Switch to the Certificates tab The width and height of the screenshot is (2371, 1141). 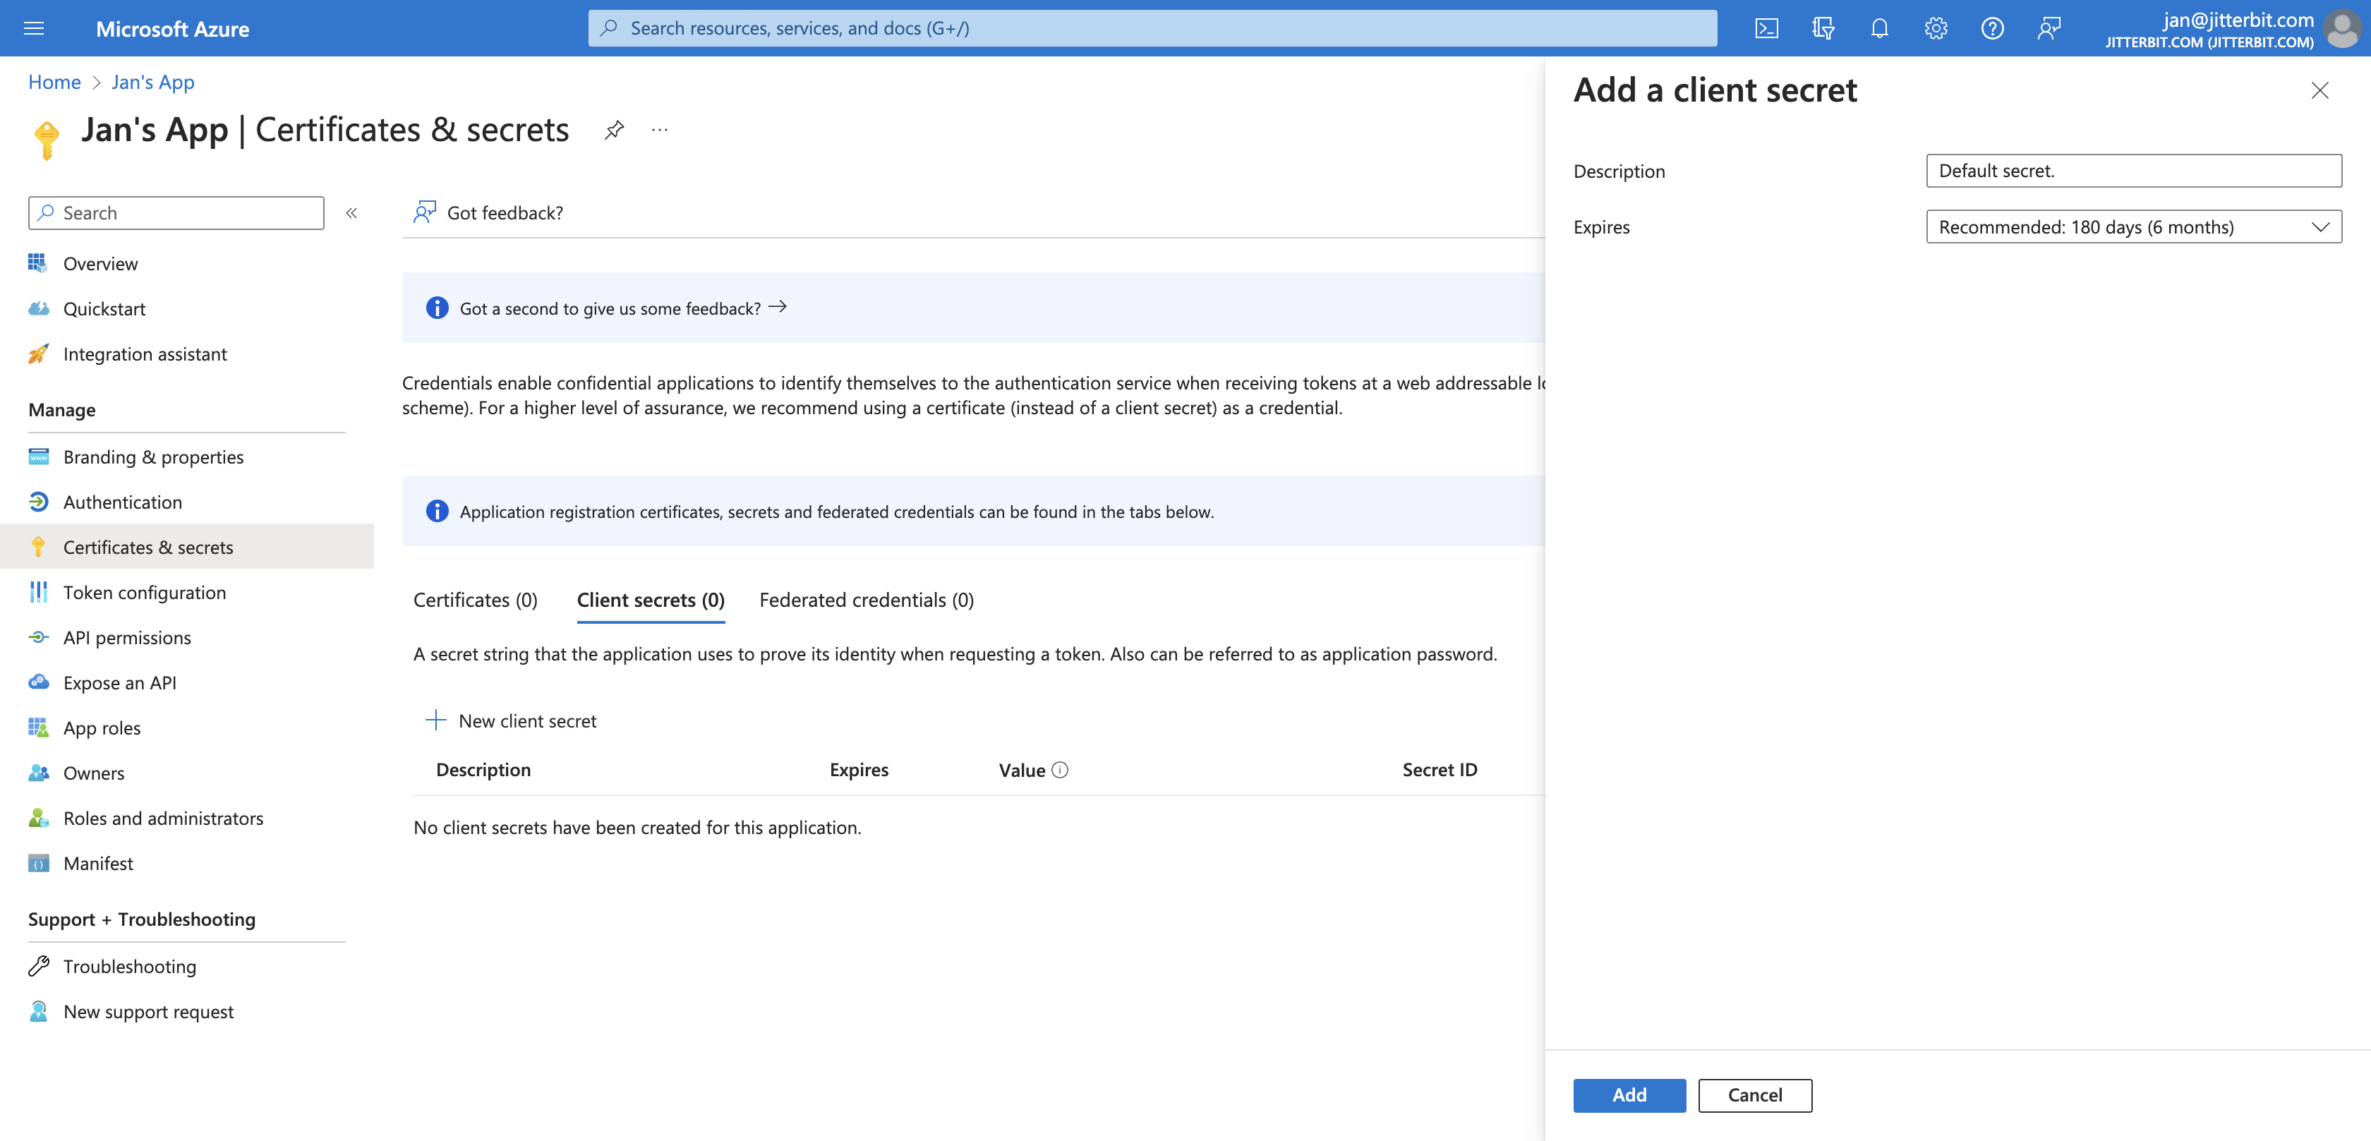click(475, 598)
